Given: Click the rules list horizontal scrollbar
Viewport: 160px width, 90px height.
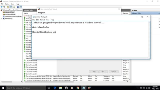Looking at the screenshot, I should coord(75,82).
